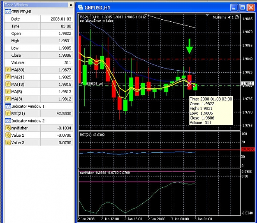Screen dimensions: 257x223
Task: Click the Value 2 indicator icon
Action: [x=8, y=135]
